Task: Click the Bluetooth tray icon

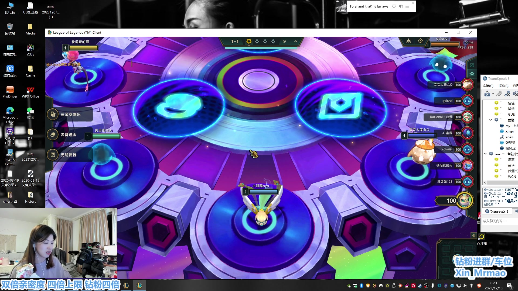Action: (x=362, y=286)
